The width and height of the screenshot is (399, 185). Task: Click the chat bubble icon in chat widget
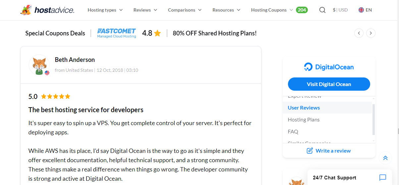click(x=383, y=178)
